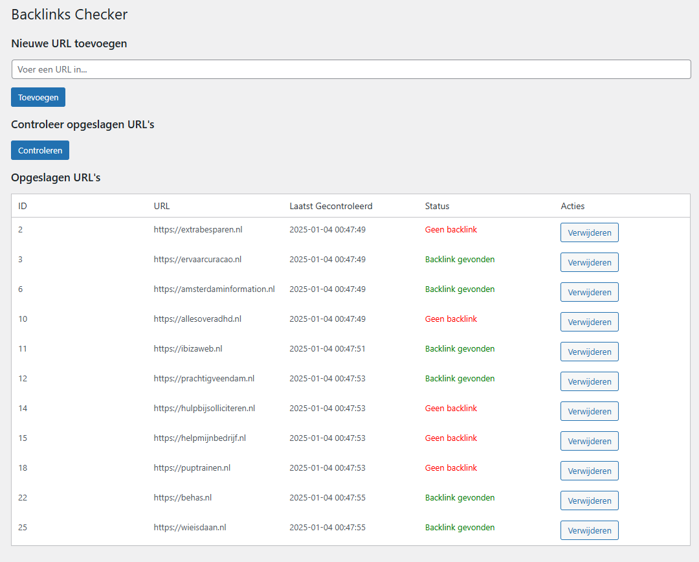Click the 'Opgeslagen URL's' heading
The width and height of the screenshot is (699, 562).
pyautogui.click(x=56, y=177)
